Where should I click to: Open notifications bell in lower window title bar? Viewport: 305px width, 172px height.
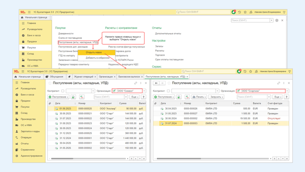point(239,71)
